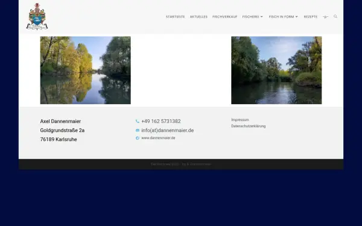
Task: Open the Fischerei menu item
Action: pos(251,17)
